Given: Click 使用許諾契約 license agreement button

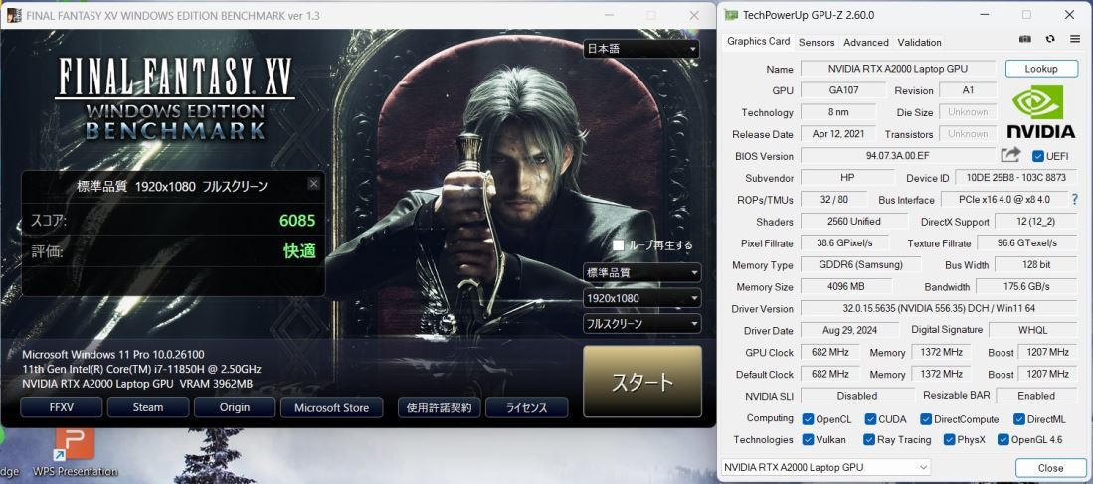Looking at the screenshot, I should point(440,407).
